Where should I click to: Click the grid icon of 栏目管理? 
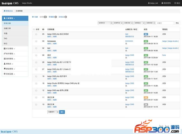click(x=5, y=49)
